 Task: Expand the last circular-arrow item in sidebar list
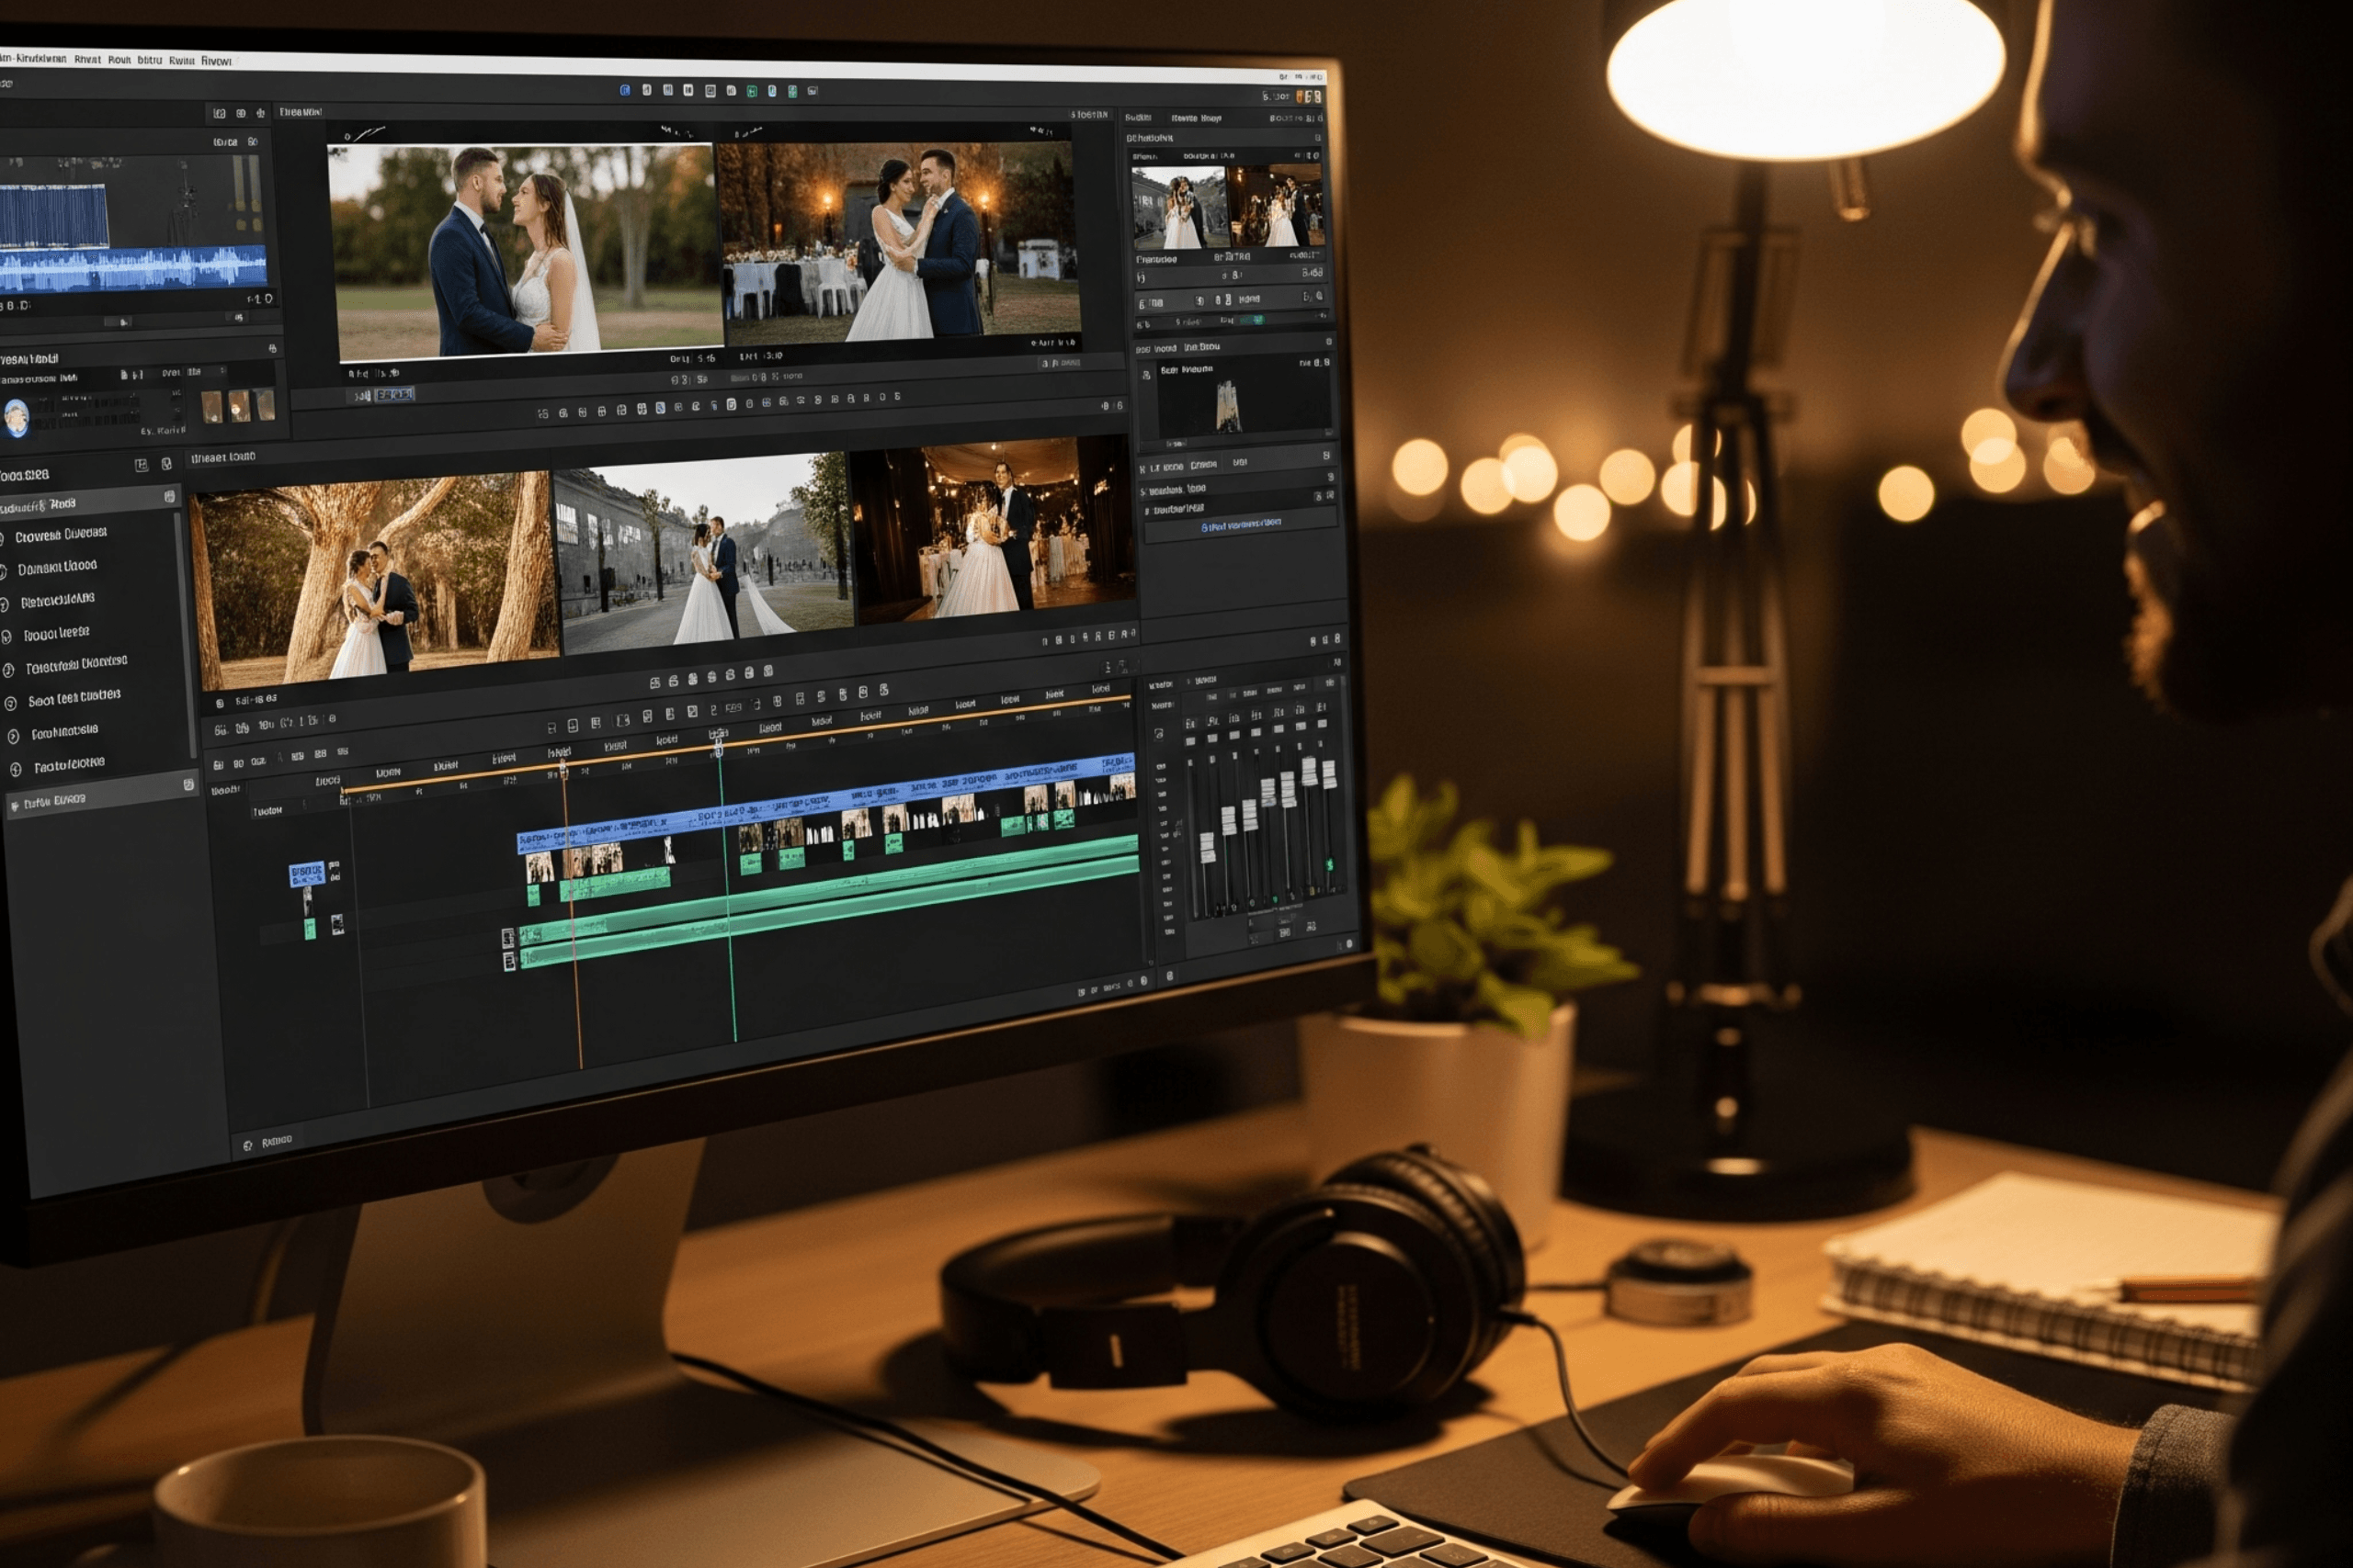pyautogui.click(x=16, y=769)
